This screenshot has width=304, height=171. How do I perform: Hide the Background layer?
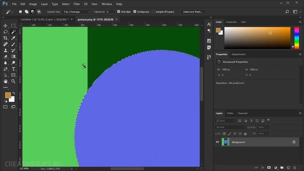pos(218,142)
